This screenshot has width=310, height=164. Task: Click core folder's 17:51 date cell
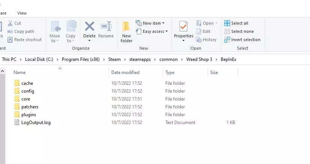pos(127,99)
